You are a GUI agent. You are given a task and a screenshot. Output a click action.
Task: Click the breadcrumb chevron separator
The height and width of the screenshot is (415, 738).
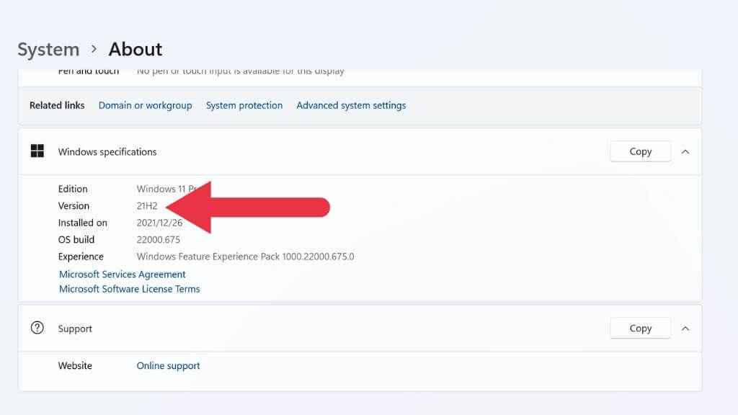click(x=94, y=49)
